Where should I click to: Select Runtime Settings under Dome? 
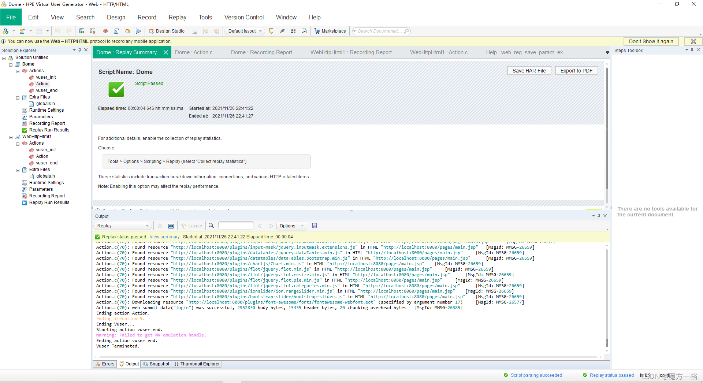47,110
